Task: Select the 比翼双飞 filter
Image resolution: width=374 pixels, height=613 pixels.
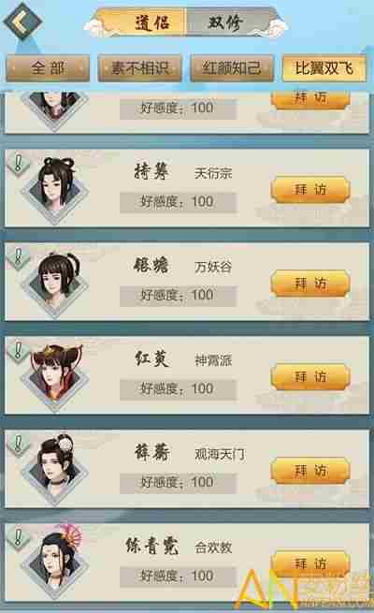Action: coord(324,68)
